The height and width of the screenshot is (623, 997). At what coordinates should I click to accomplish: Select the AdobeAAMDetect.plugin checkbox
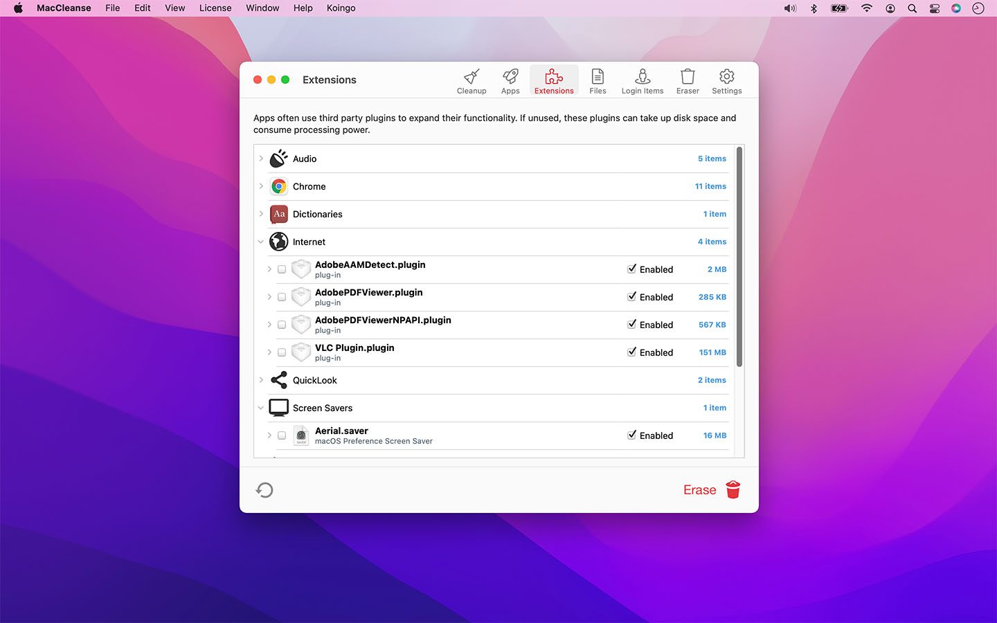click(x=282, y=269)
